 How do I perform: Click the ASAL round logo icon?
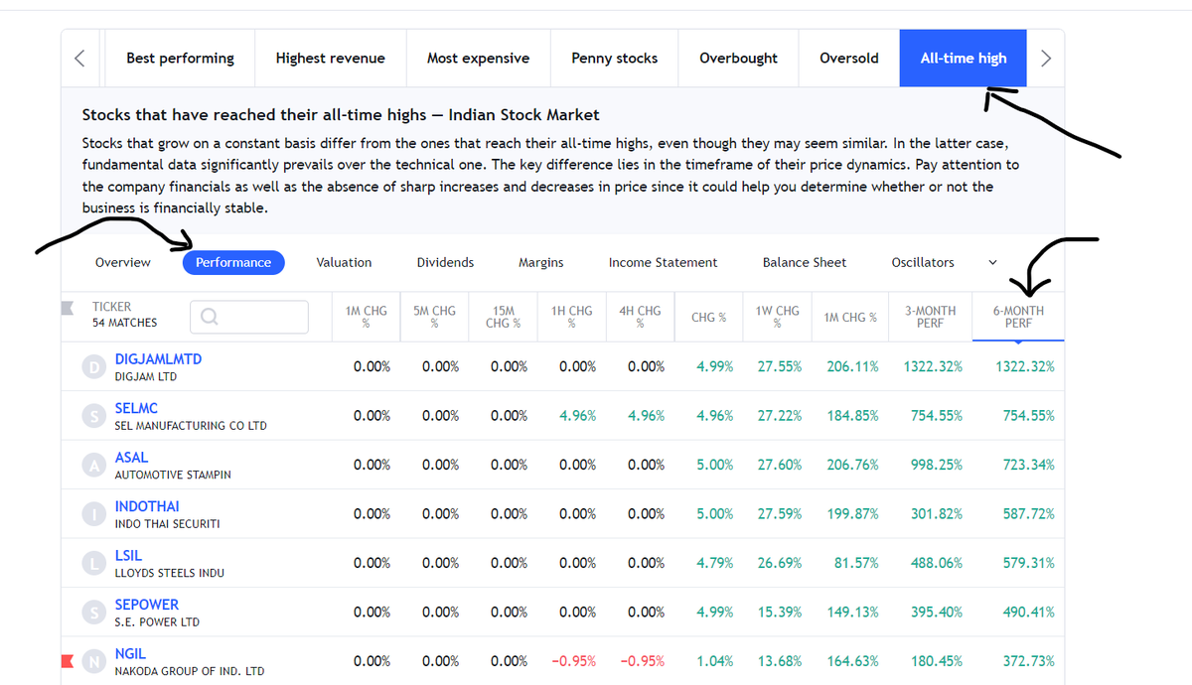[x=93, y=466]
